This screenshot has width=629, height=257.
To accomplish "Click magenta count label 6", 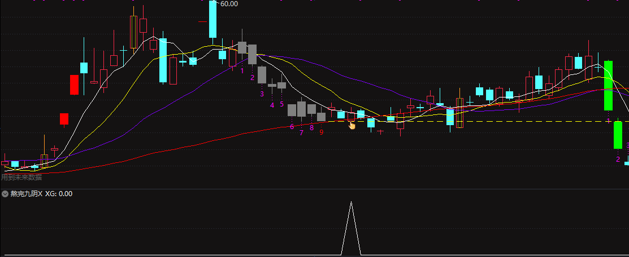I will [x=292, y=127].
